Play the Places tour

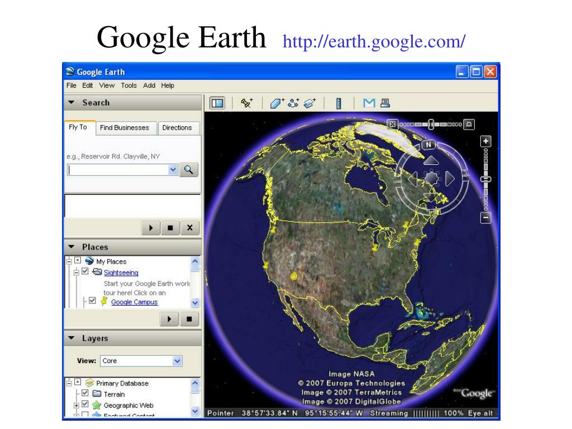[x=169, y=319]
